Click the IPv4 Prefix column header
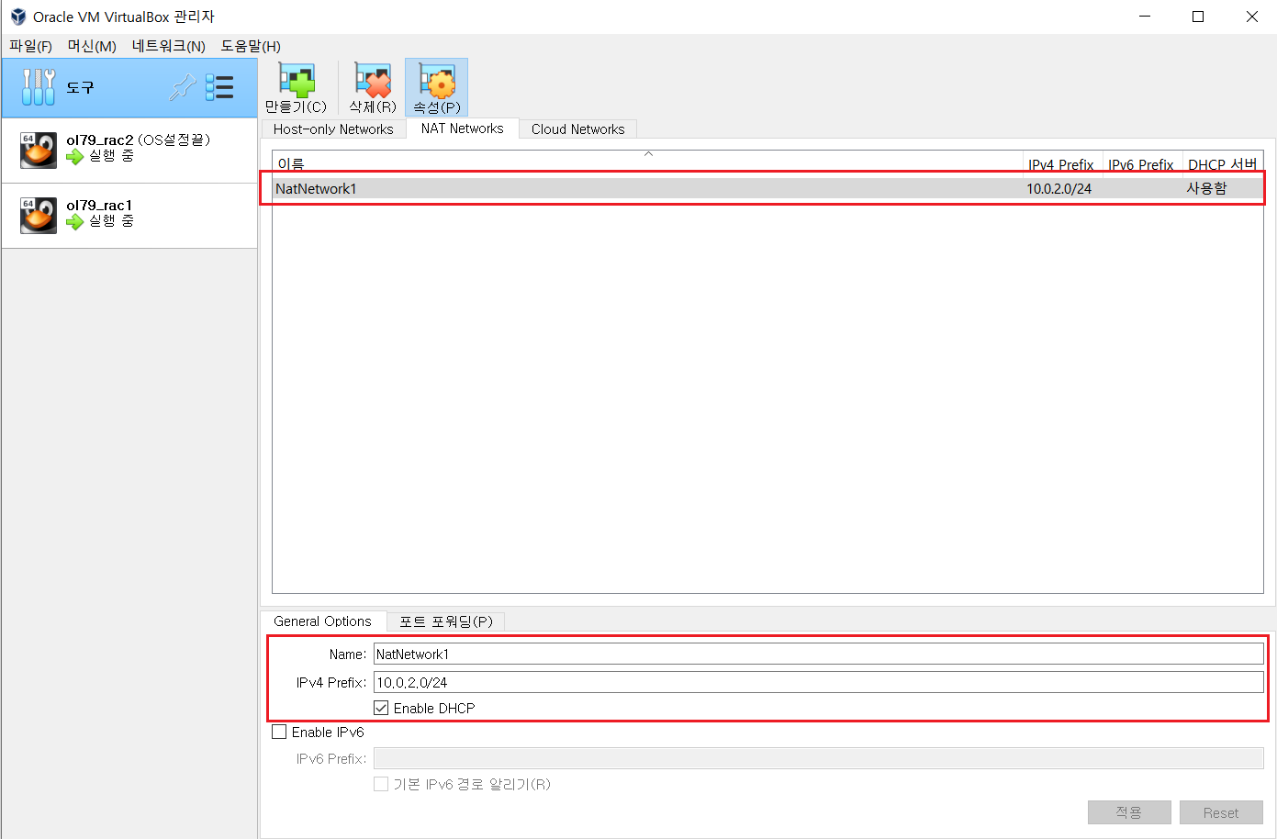Screen dimensions: 1277x839 [x=1062, y=164]
